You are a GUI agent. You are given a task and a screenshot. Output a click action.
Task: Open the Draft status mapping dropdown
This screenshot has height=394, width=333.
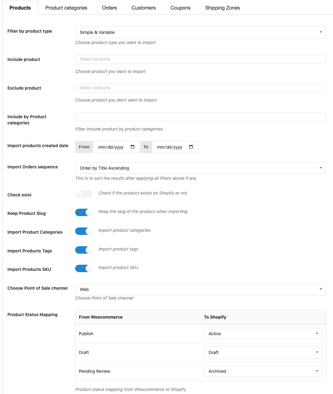263,352
